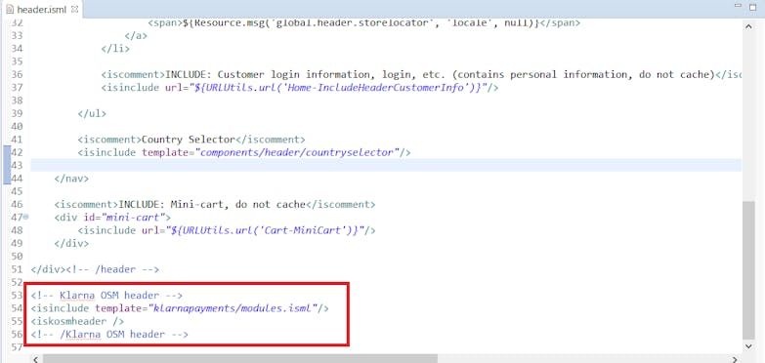Select the header.isml editor tab

41,9
